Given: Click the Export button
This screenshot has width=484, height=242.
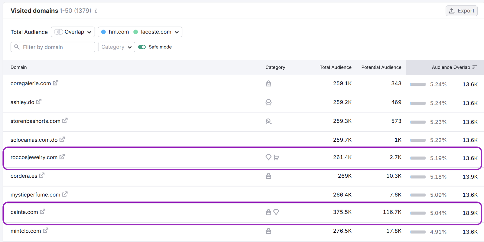Looking at the screenshot, I should click(462, 11).
